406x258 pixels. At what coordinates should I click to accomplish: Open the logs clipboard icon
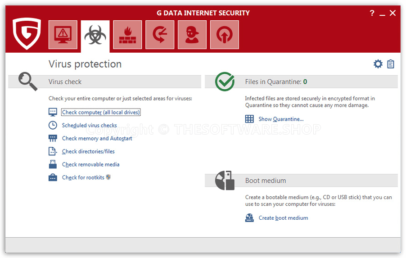click(x=390, y=64)
